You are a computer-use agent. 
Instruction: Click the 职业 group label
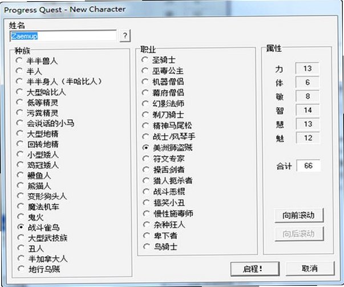click(148, 50)
